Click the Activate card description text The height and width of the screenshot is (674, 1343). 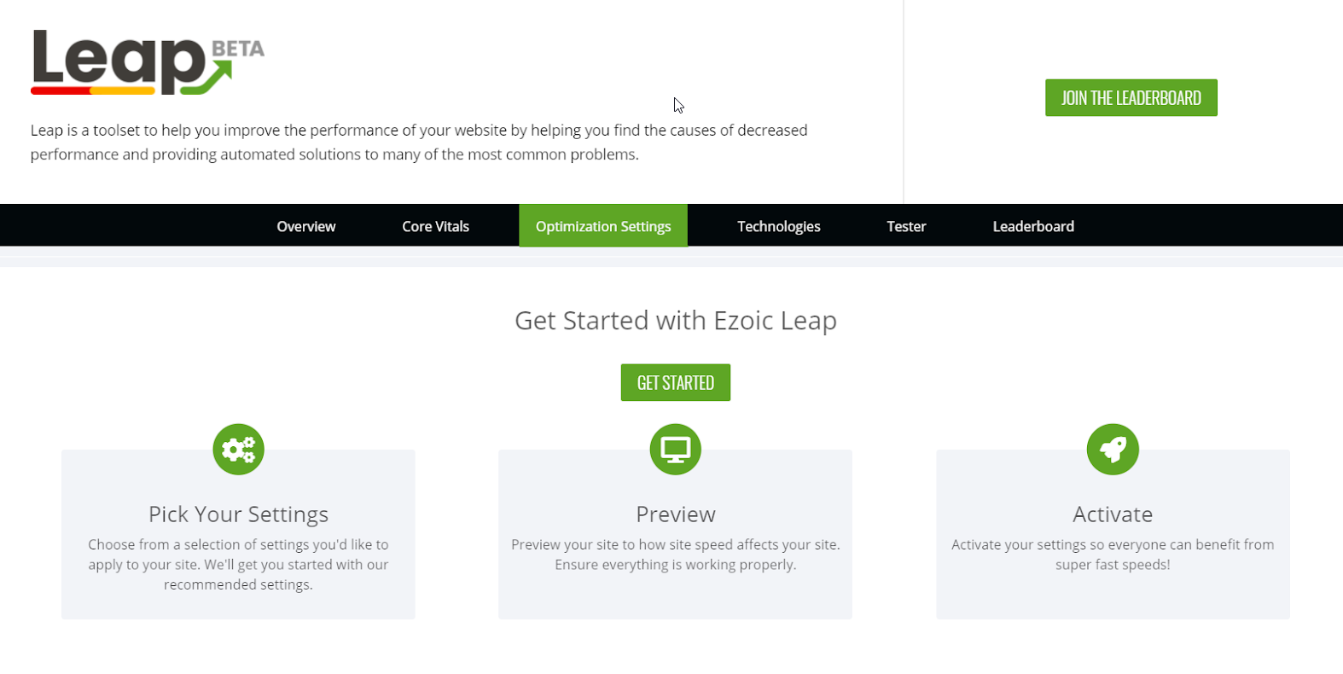point(1113,555)
